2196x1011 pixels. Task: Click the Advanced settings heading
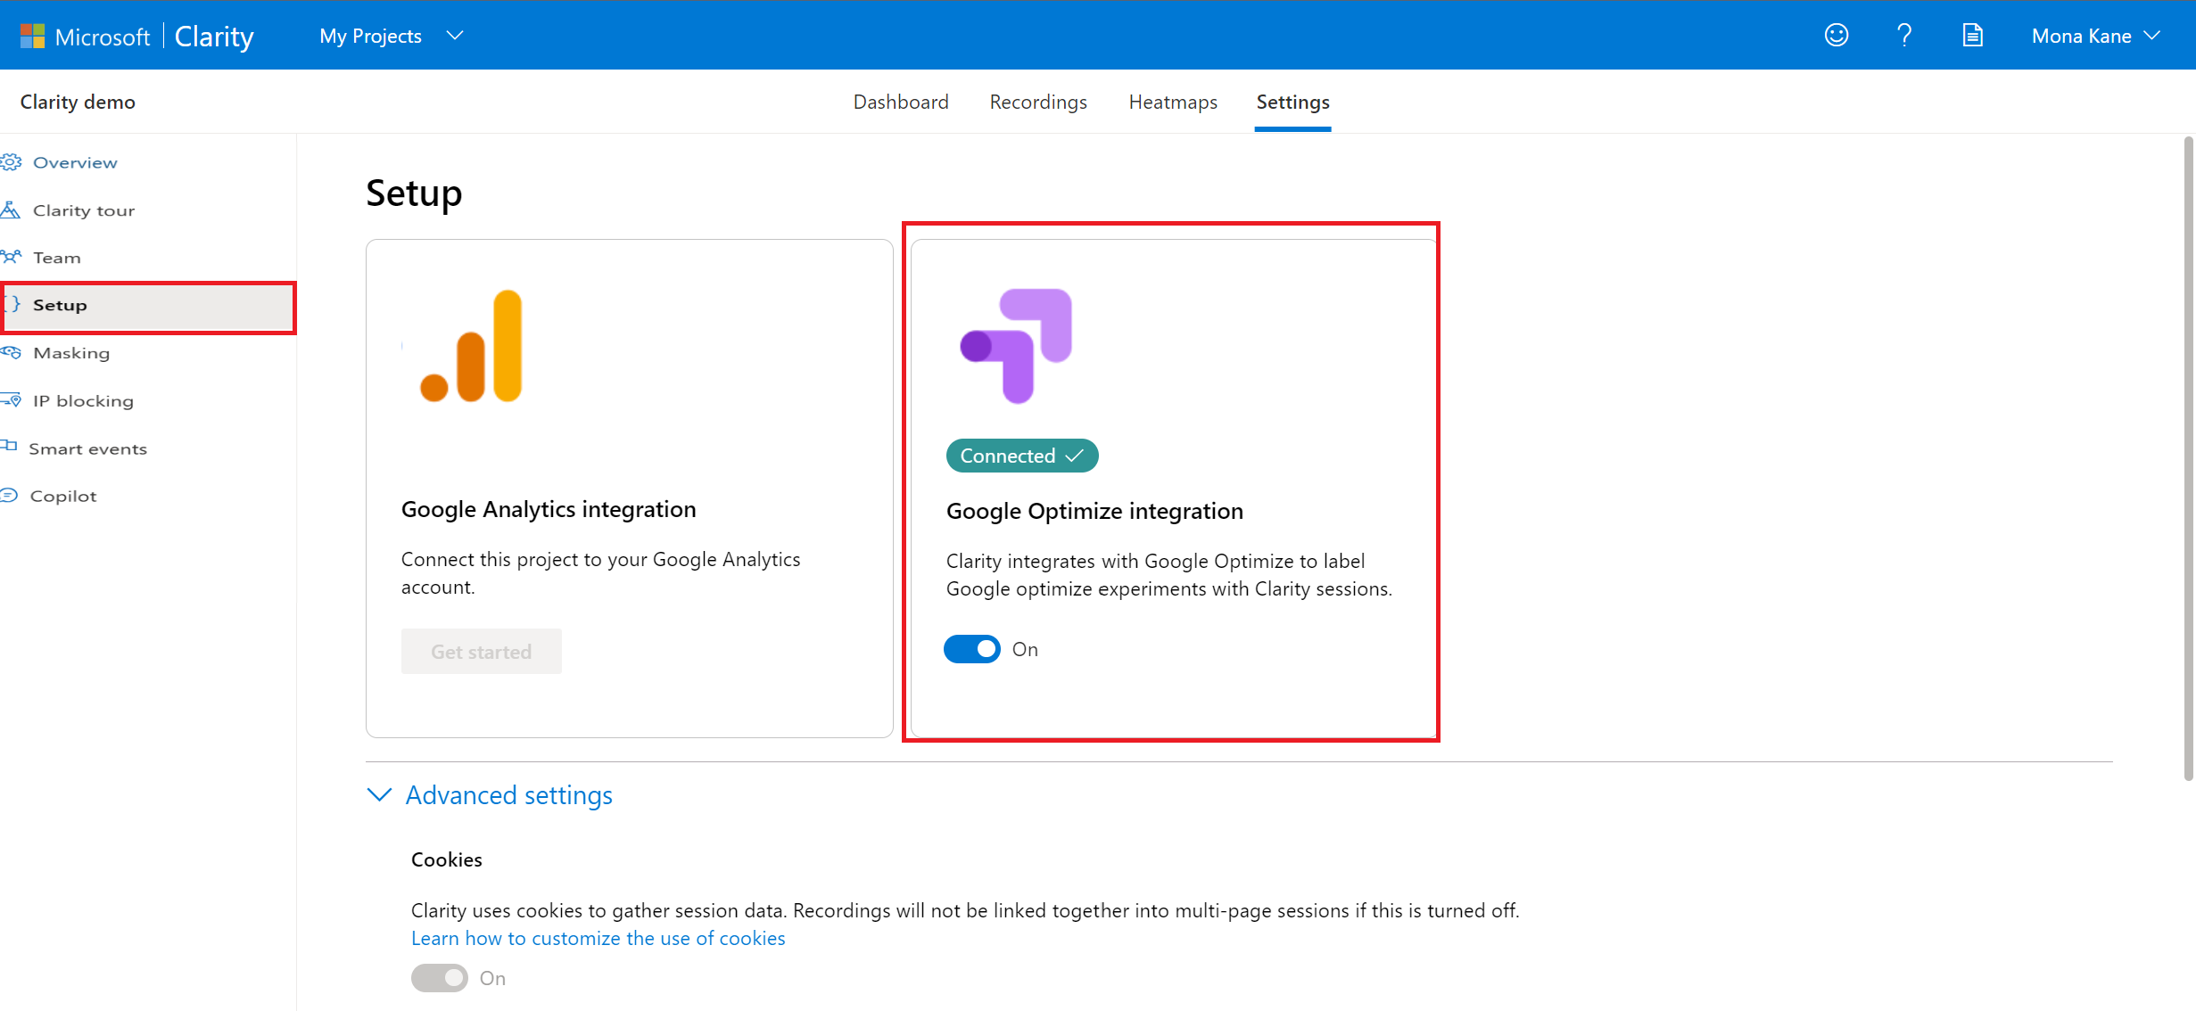tap(509, 794)
